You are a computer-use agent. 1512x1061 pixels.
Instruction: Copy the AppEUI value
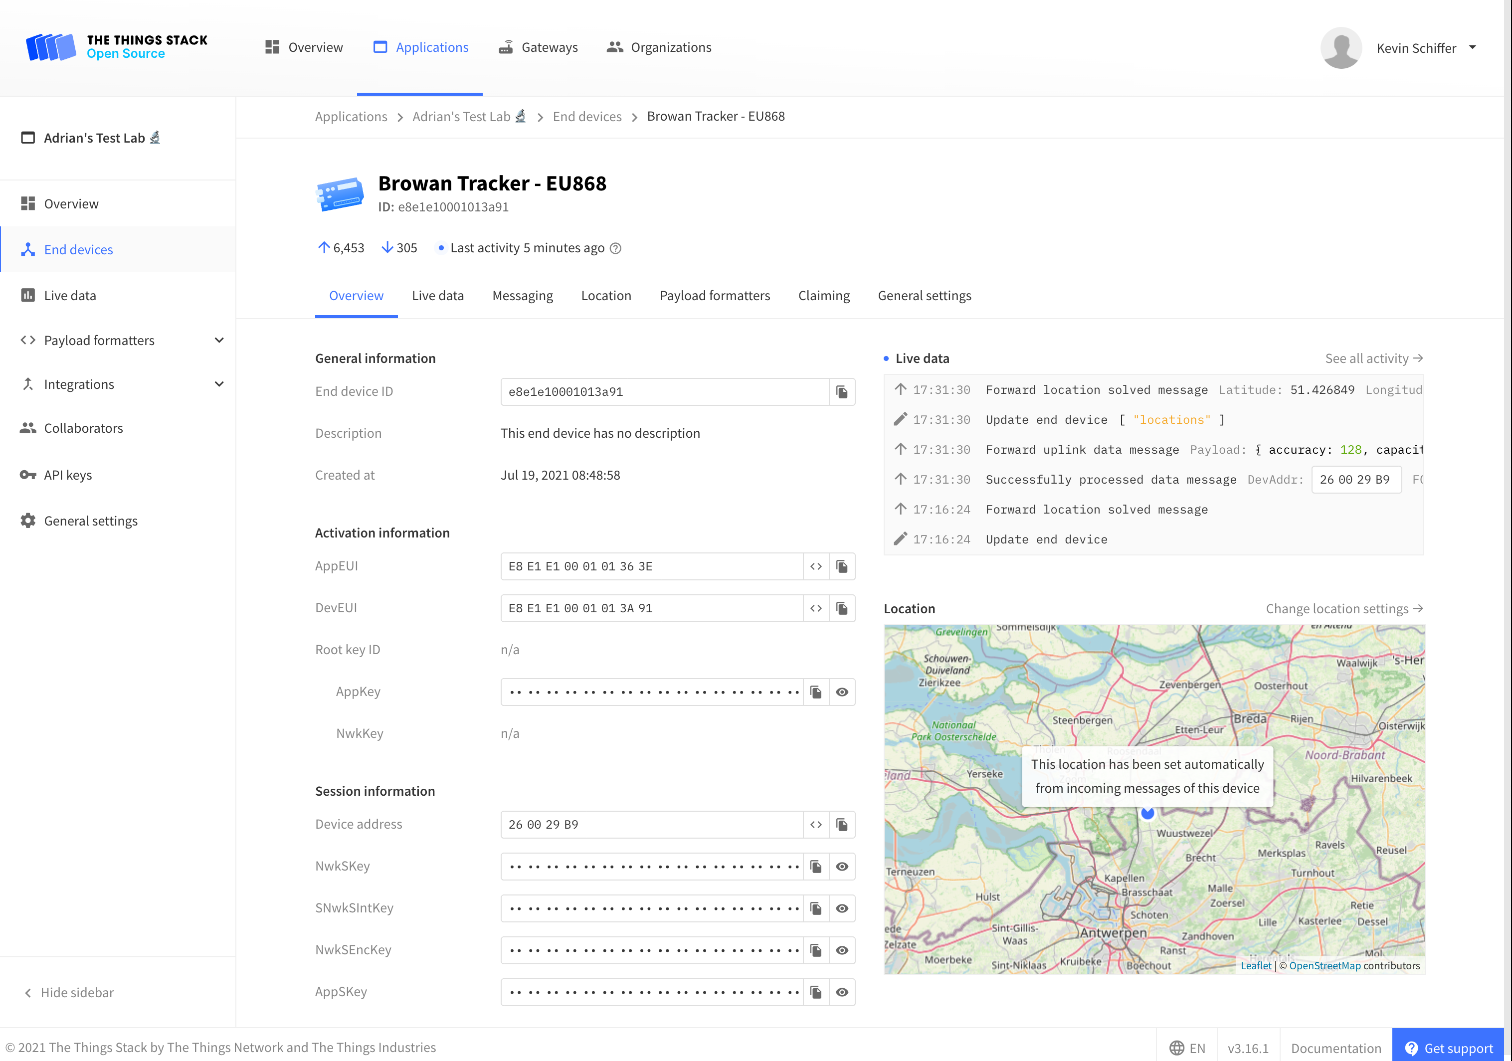click(x=842, y=566)
